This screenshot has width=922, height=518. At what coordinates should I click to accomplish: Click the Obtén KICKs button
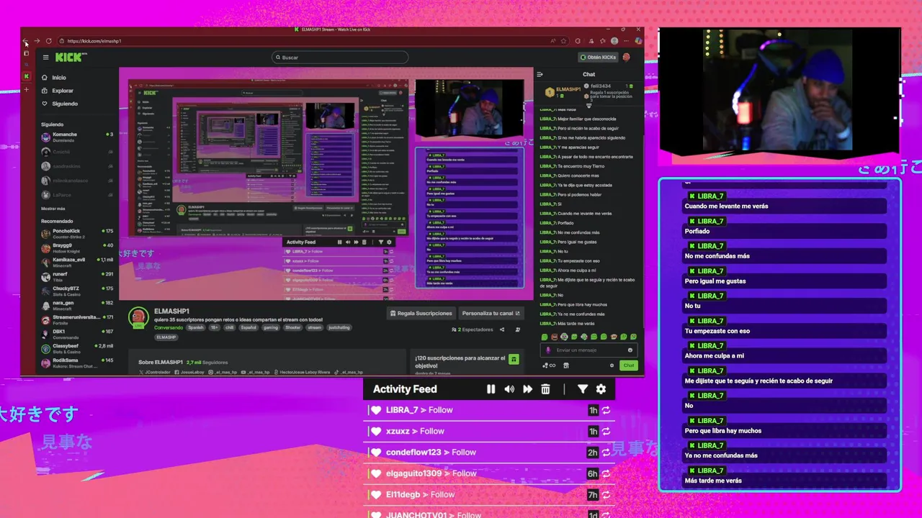[598, 58]
